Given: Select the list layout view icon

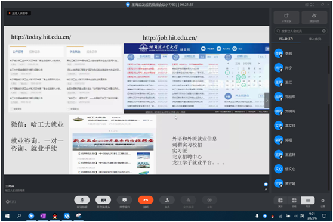Looking at the screenshot, I should pyautogui.click(x=308, y=200).
